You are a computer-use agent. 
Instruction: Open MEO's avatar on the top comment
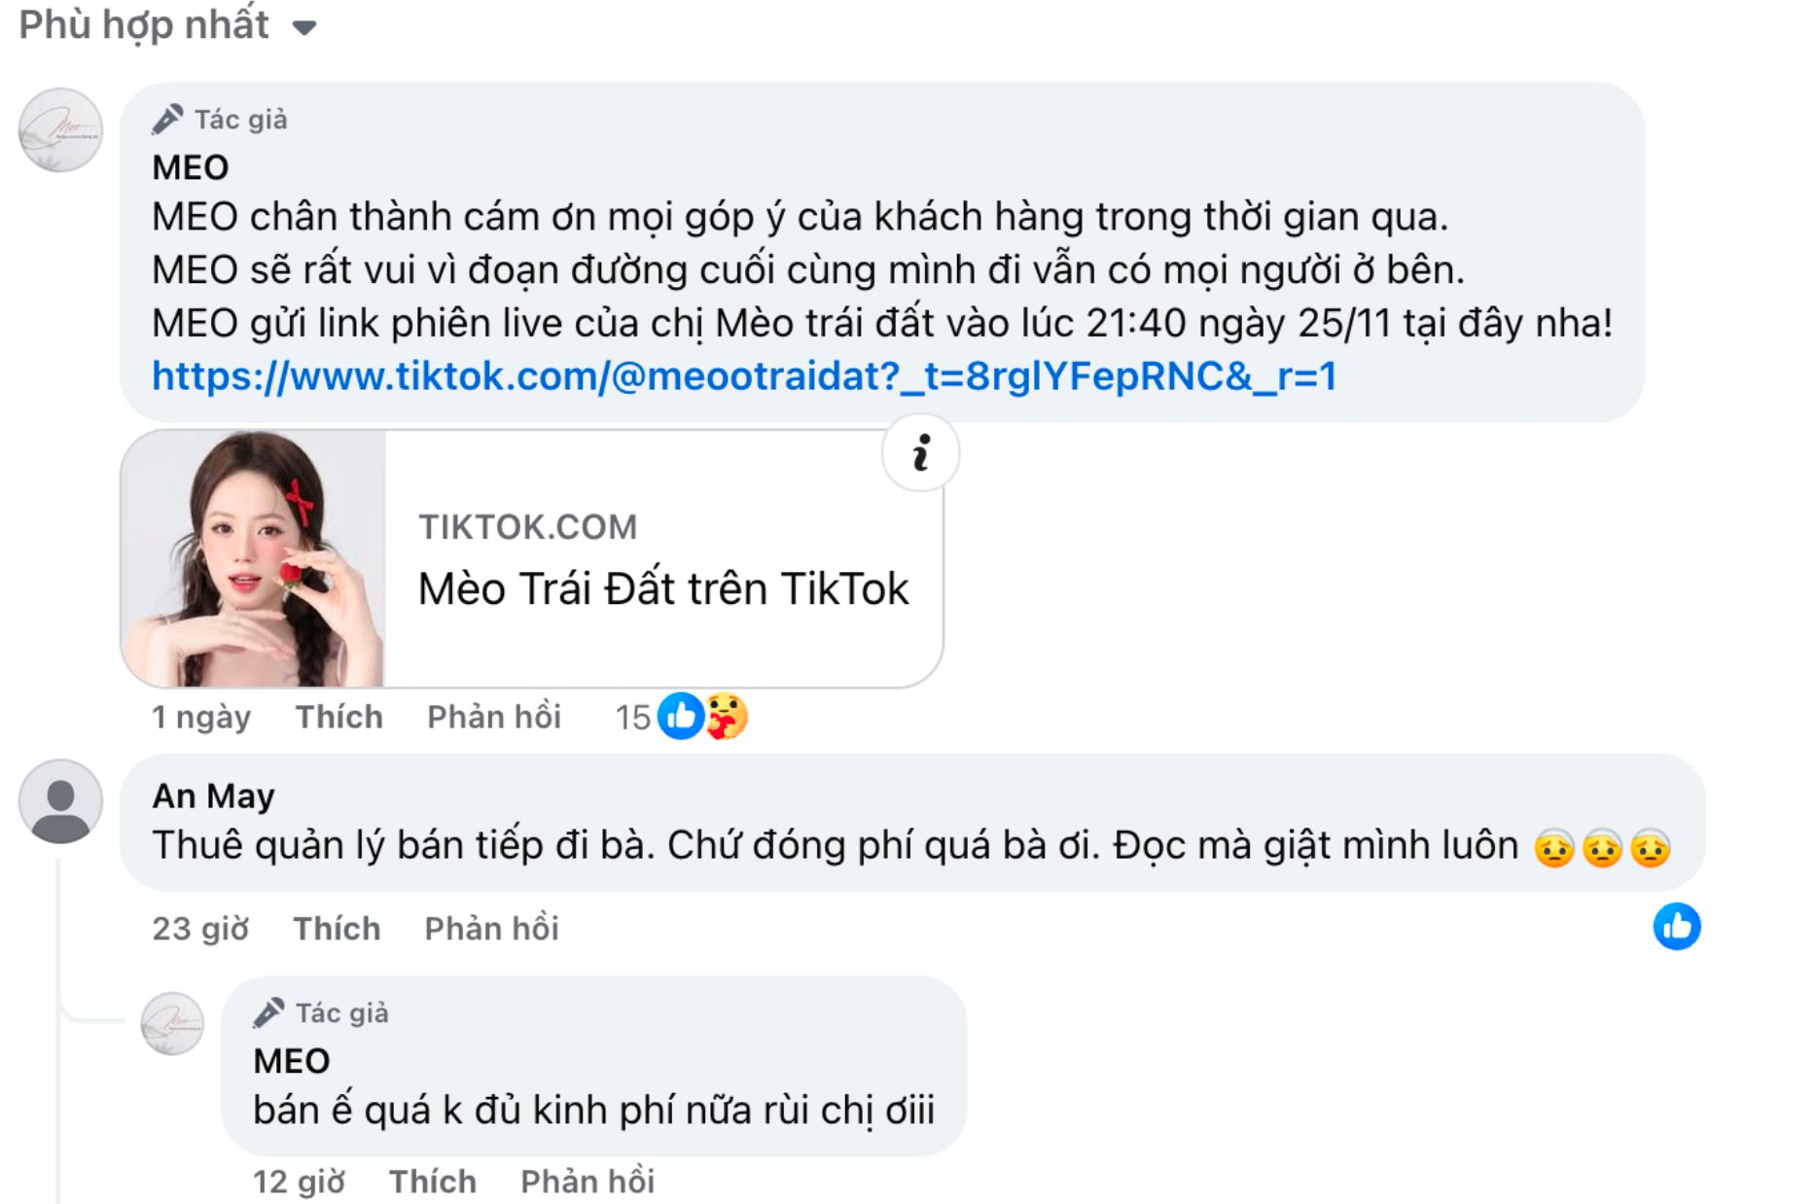[x=60, y=130]
